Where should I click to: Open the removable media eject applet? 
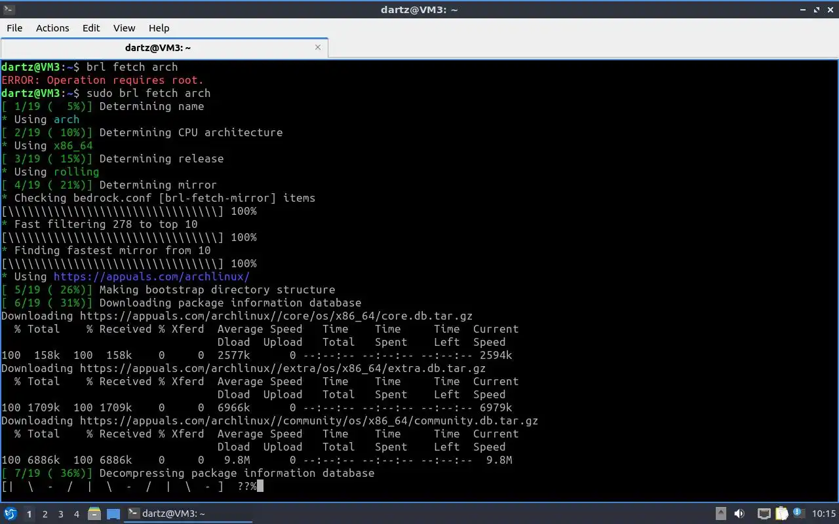click(x=720, y=514)
